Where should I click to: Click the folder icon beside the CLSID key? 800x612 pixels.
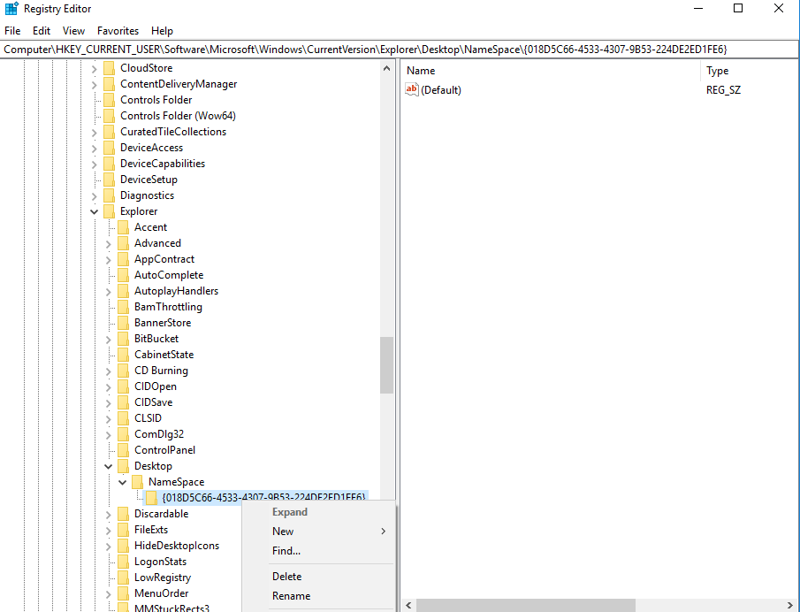[x=123, y=417]
